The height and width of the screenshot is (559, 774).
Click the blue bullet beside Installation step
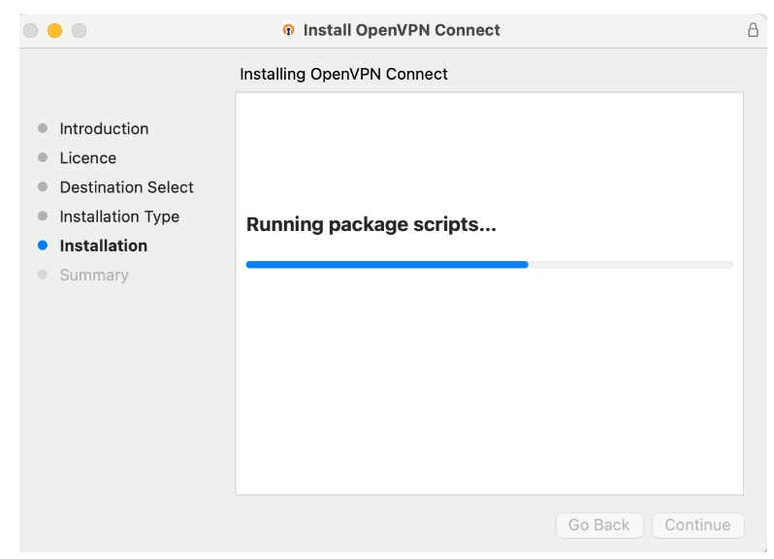click(x=42, y=246)
